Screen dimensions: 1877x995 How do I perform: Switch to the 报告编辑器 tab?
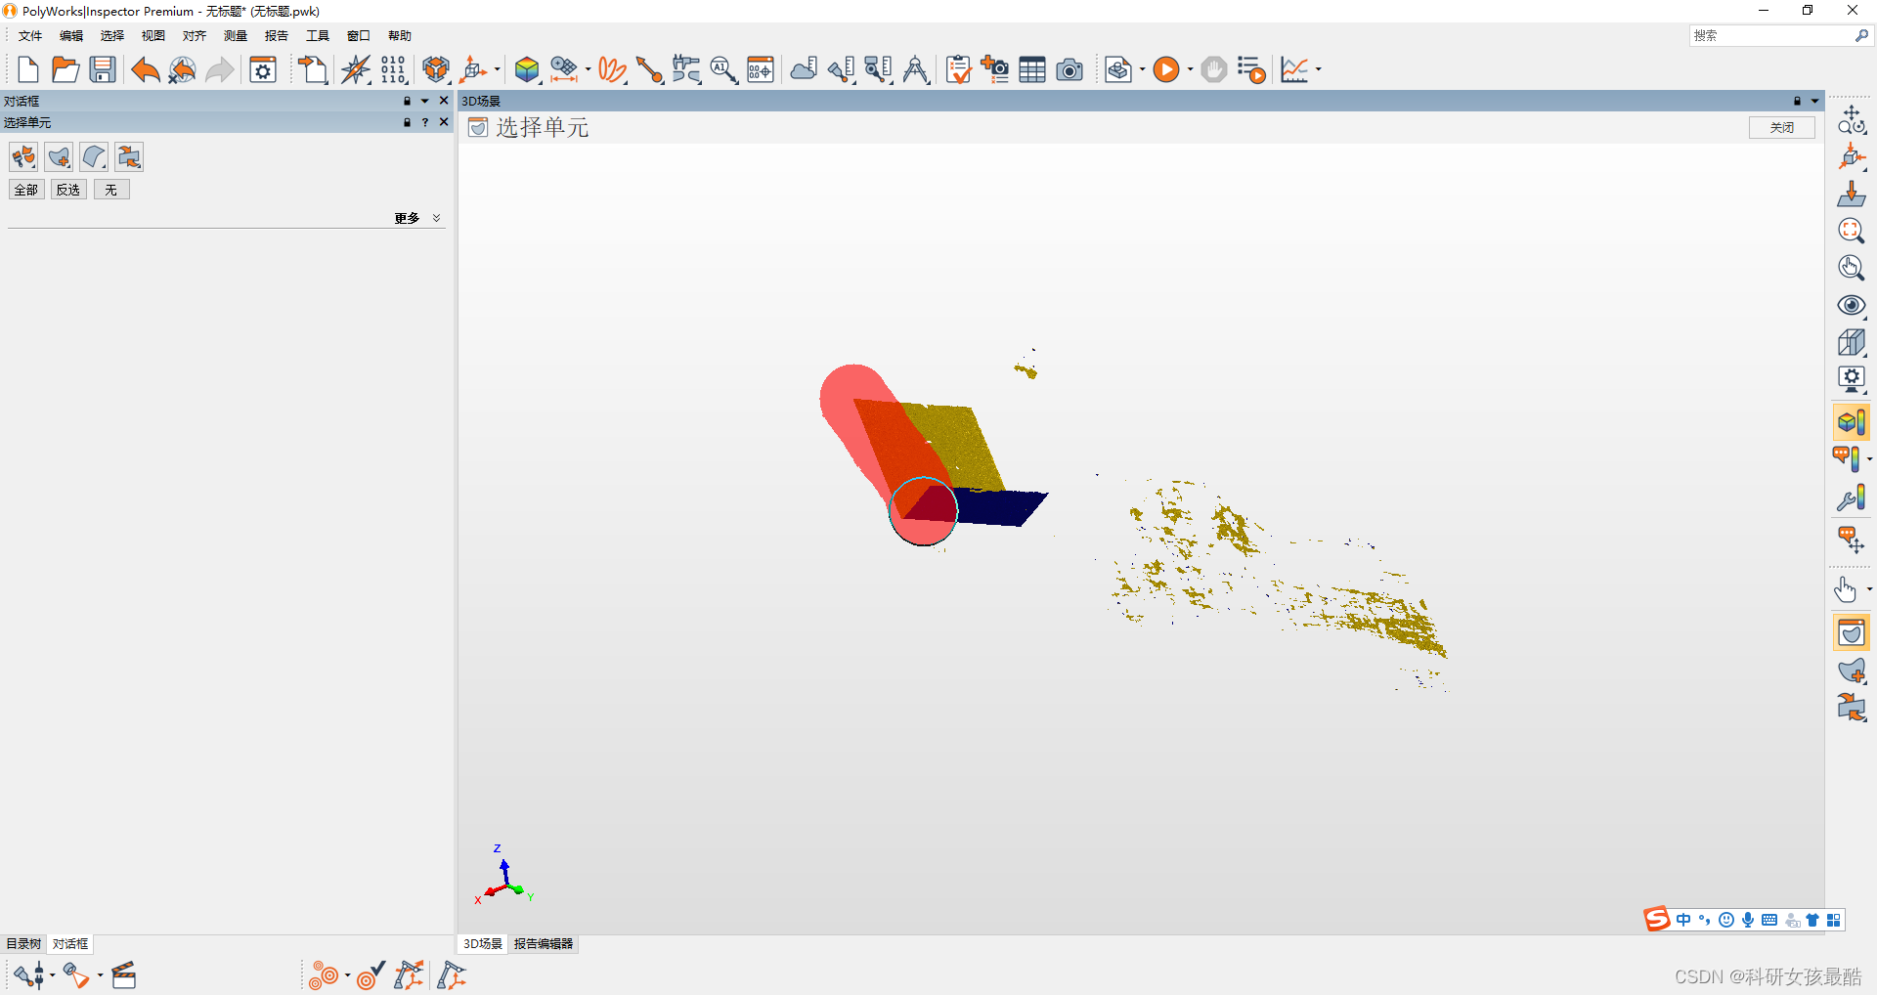543,944
